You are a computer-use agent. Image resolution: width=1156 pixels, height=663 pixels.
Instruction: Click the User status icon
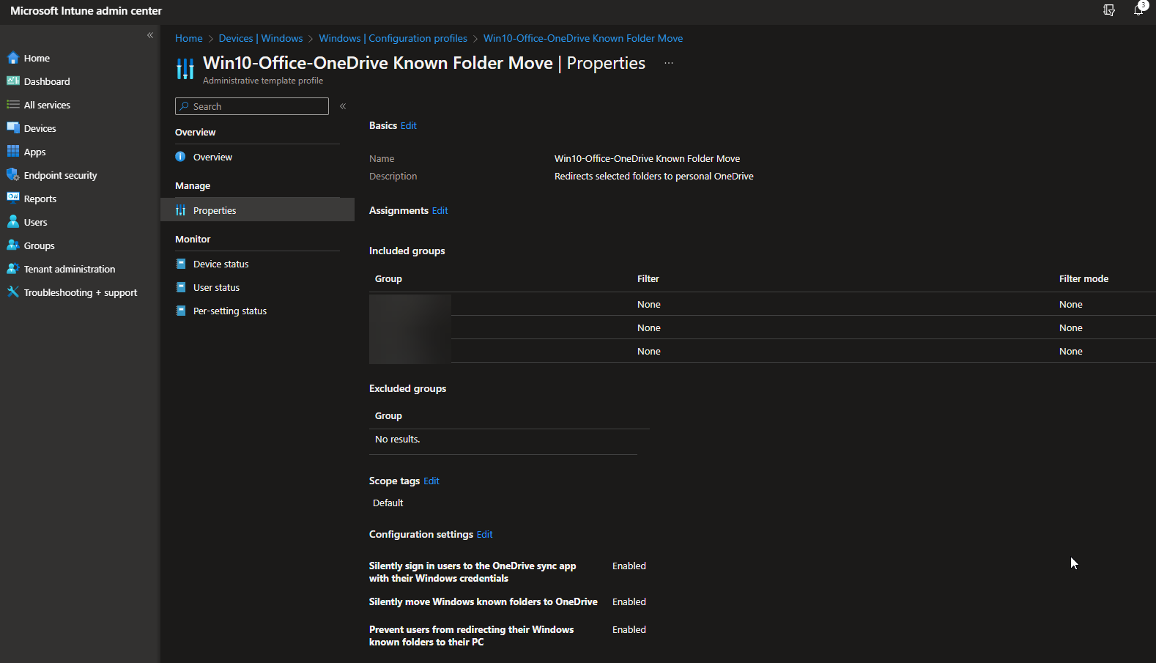click(180, 287)
